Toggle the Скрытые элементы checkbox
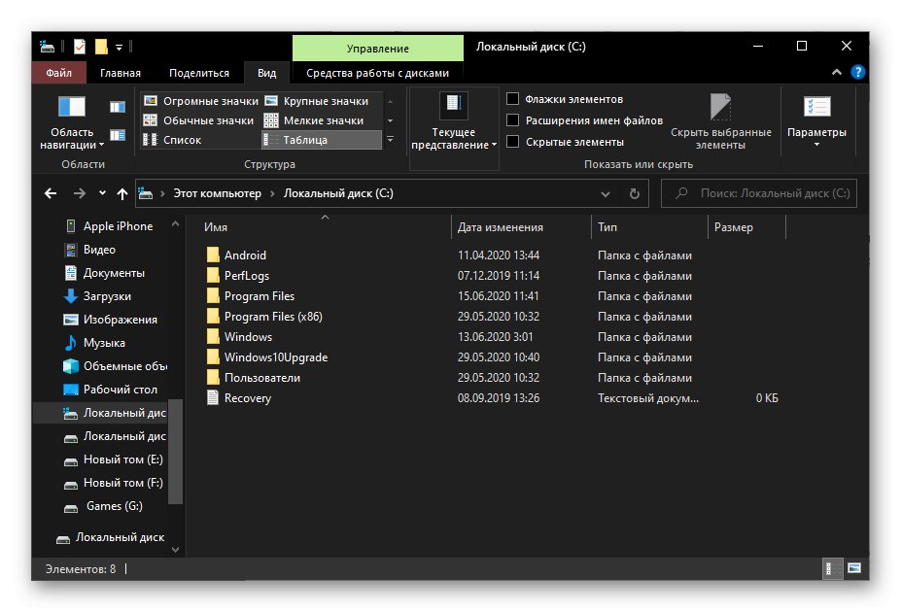The width and height of the screenshot is (901, 612). coord(512,139)
